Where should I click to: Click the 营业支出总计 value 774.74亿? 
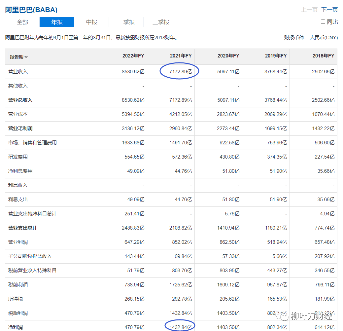click(x=325, y=228)
